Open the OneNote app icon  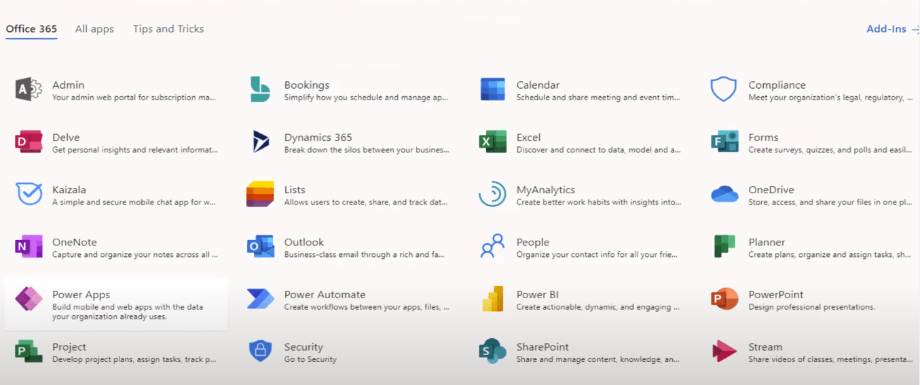coord(29,246)
